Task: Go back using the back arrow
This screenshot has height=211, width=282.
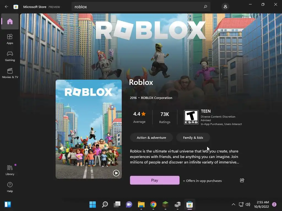Action: [7, 7]
